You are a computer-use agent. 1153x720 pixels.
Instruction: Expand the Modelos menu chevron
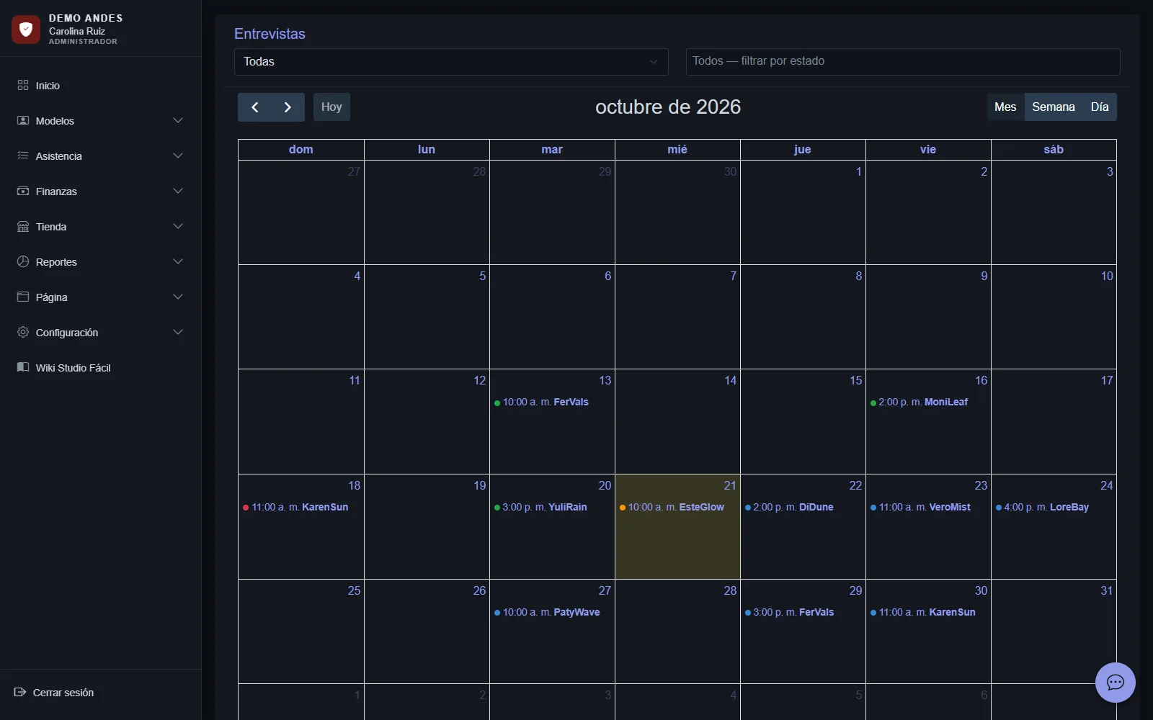pyautogui.click(x=178, y=120)
